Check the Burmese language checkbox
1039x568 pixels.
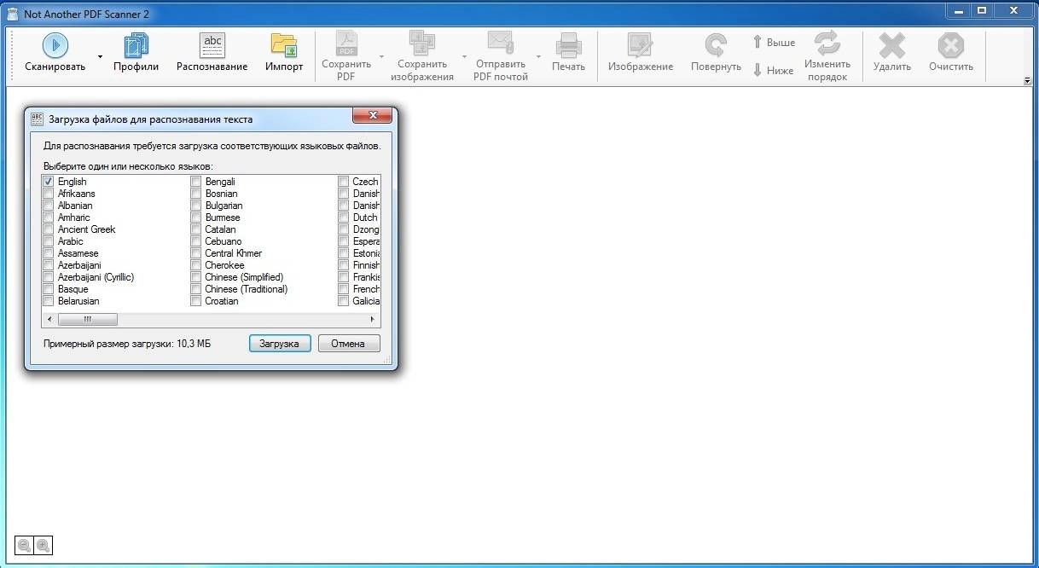click(x=195, y=217)
